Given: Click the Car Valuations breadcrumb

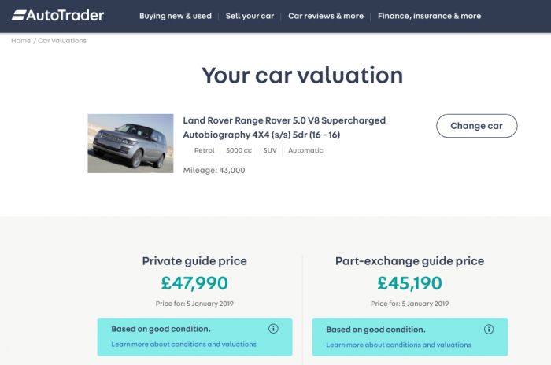Looking at the screenshot, I should pyautogui.click(x=62, y=41).
